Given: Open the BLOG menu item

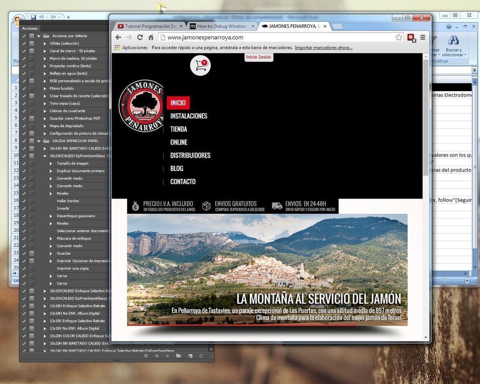Looking at the screenshot, I should click(177, 169).
